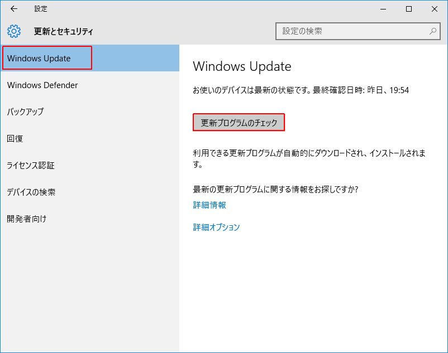Image resolution: width=448 pixels, height=353 pixels.
Task: Click text 最新の更新プログラムに関する情報をお探しですか?
Action: [275, 189]
